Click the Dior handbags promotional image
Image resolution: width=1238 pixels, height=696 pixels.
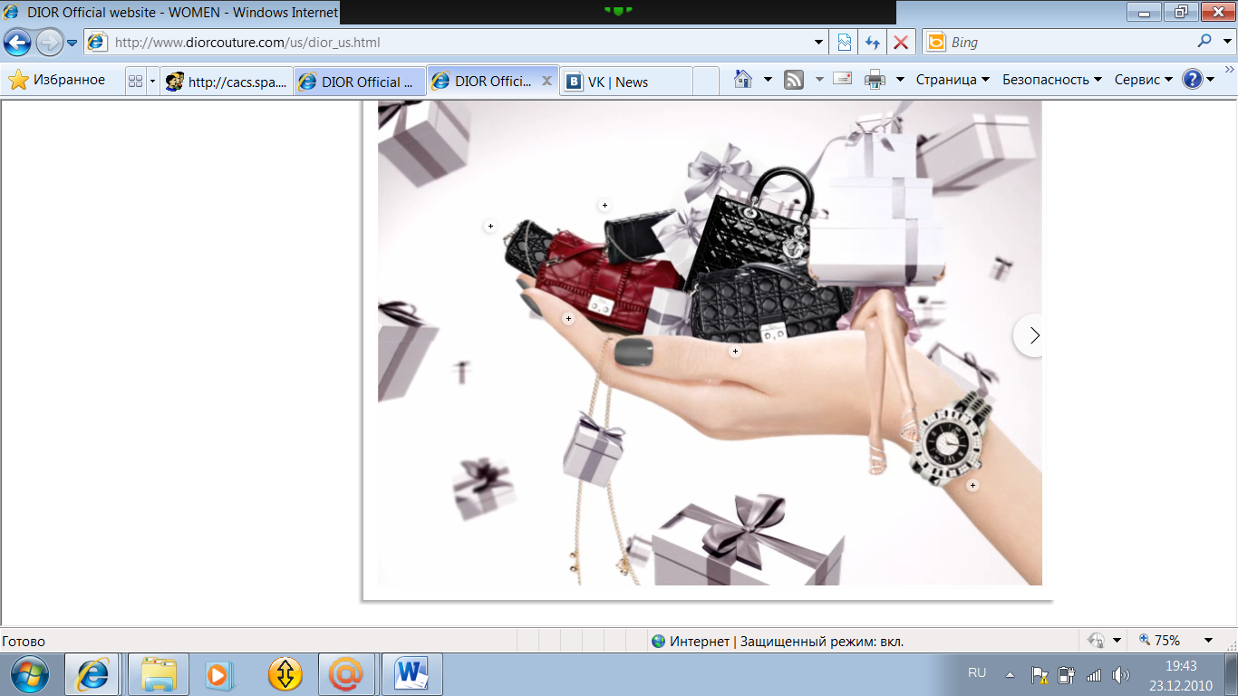tap(710, 343)
